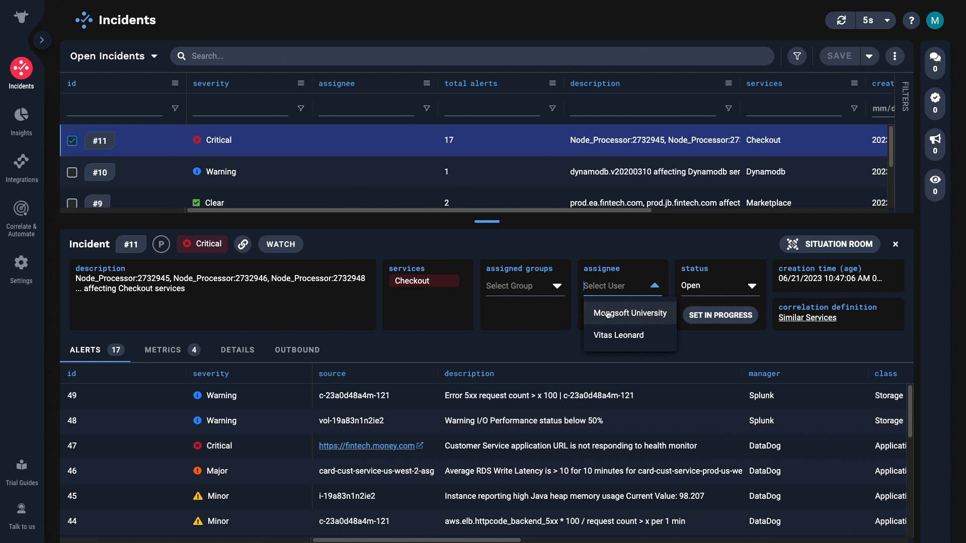Select Moogsoft University as assignee
This screenshot has width=966, height=543.
tap(630, 313)
